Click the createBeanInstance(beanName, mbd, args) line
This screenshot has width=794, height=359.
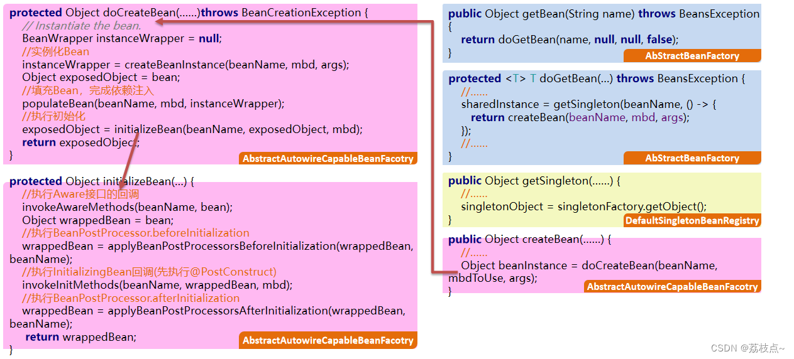(x=185, y=65)
